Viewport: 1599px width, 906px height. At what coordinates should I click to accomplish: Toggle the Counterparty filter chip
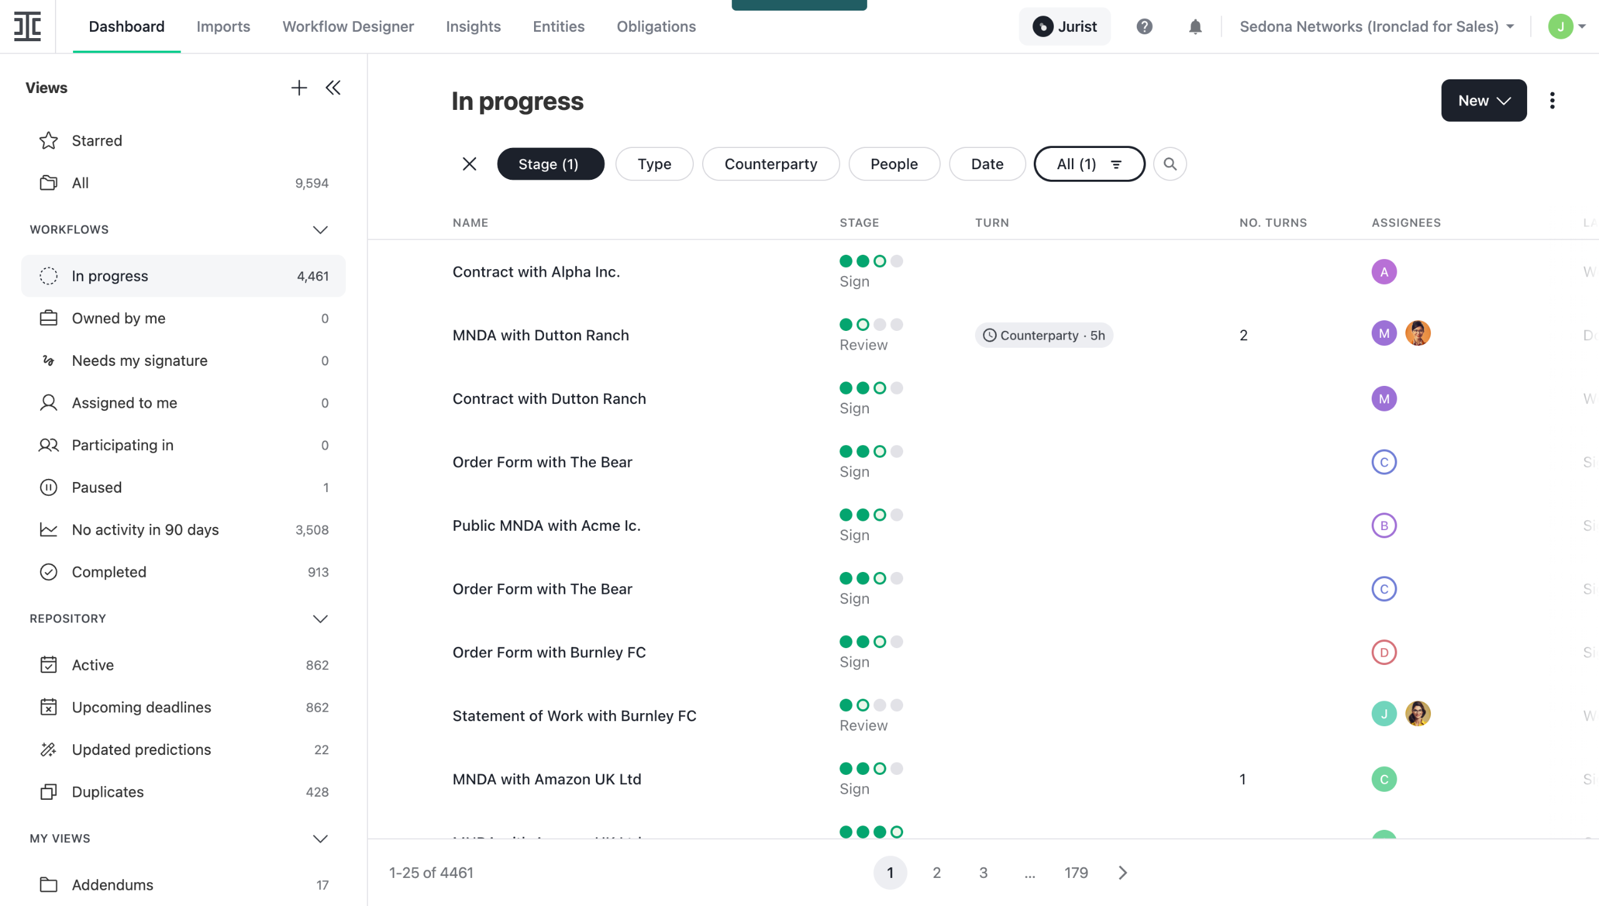770,164
